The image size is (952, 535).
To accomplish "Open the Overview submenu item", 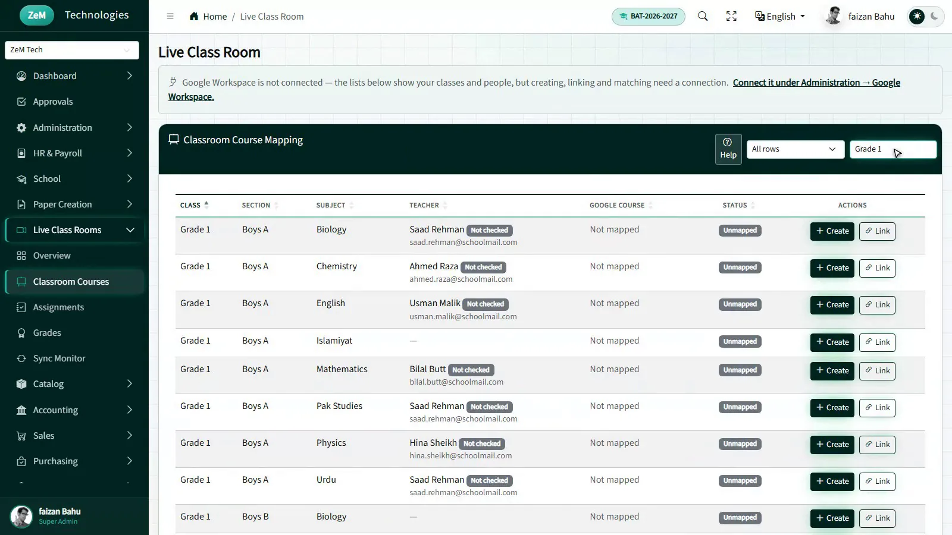I will 74,256.
